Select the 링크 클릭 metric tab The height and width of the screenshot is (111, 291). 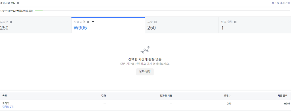pos(255,25)
